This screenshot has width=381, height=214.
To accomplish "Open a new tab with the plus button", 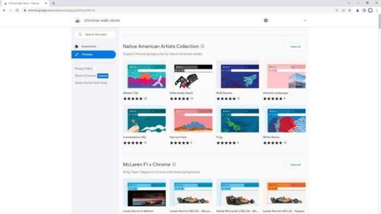I will (x=53, y=3).
